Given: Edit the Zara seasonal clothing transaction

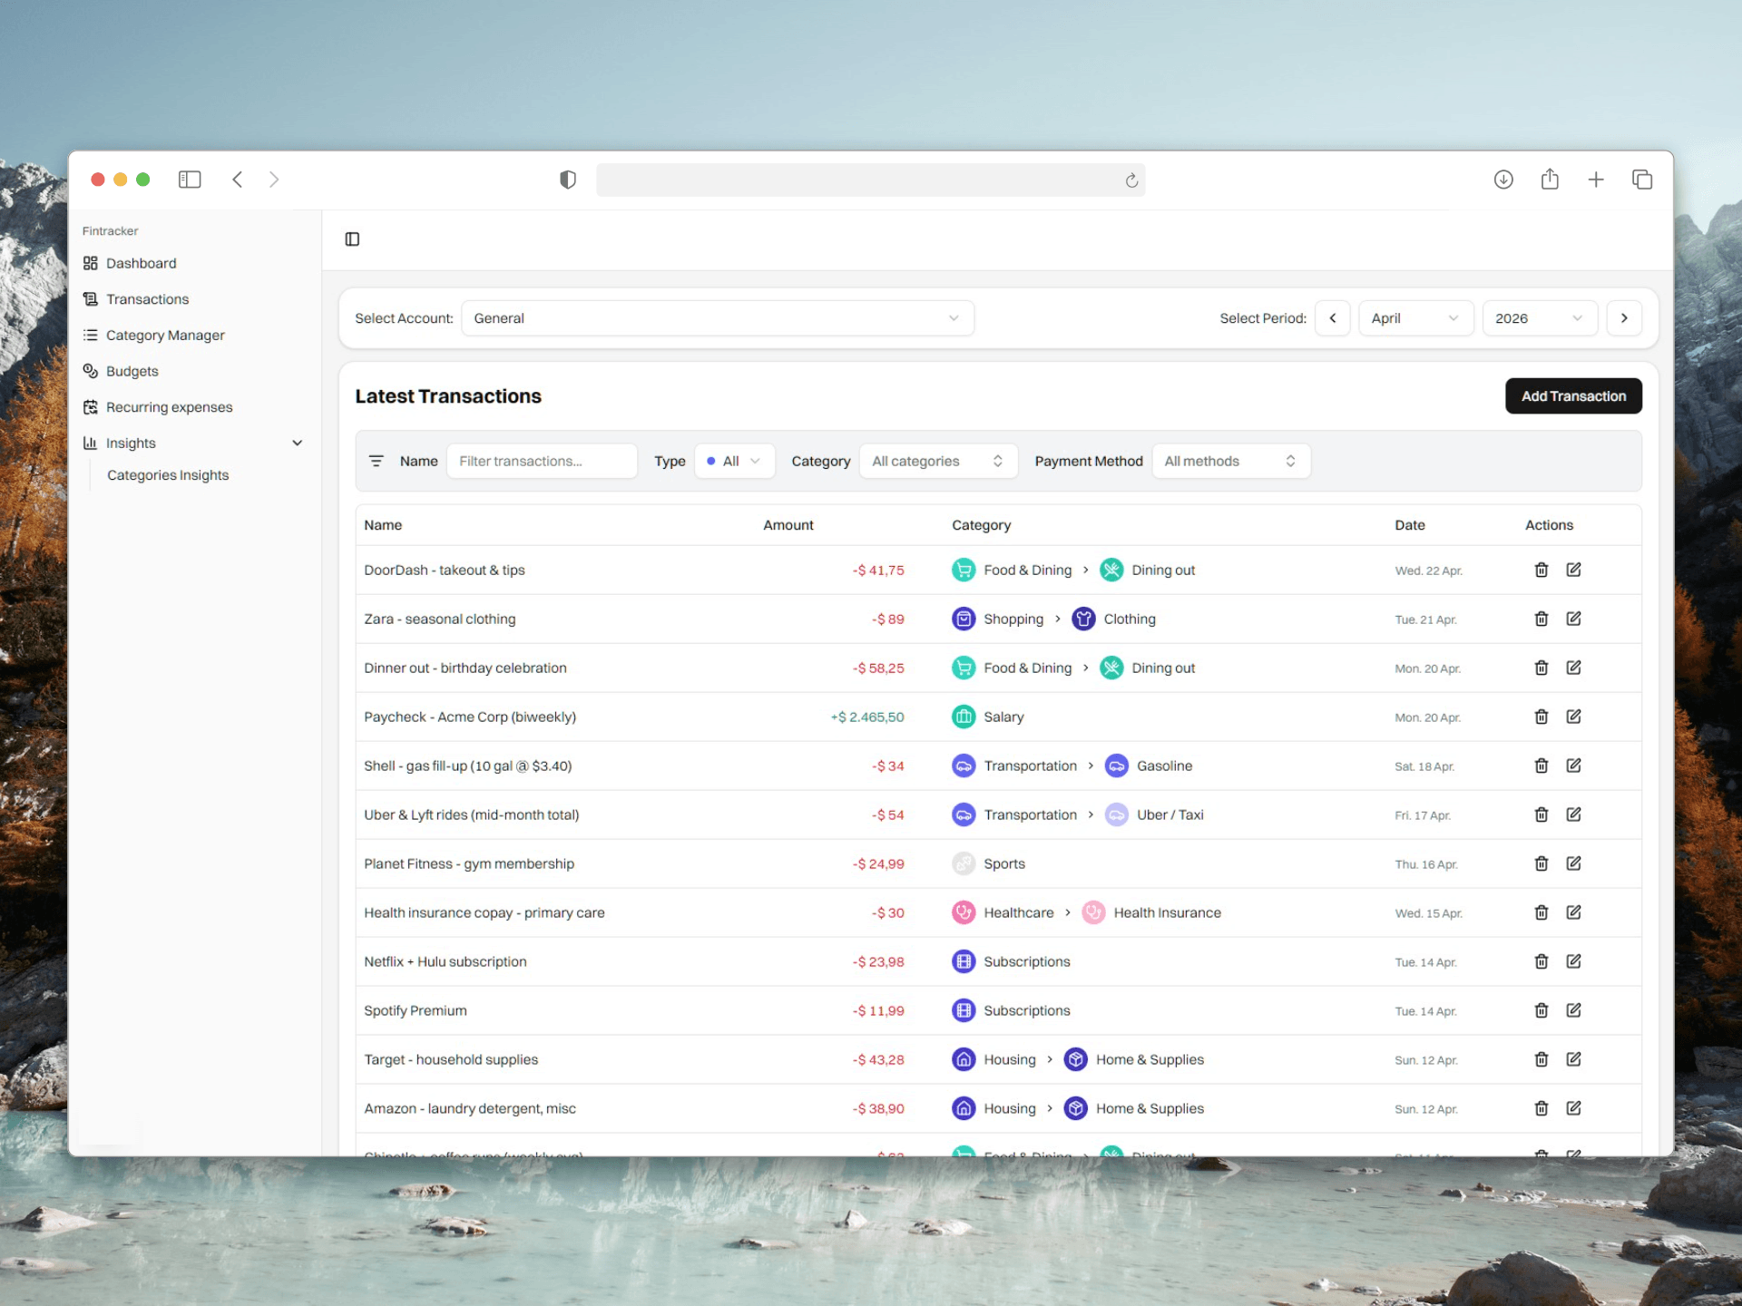Looking at the screenshot, I should [1573, 619].
